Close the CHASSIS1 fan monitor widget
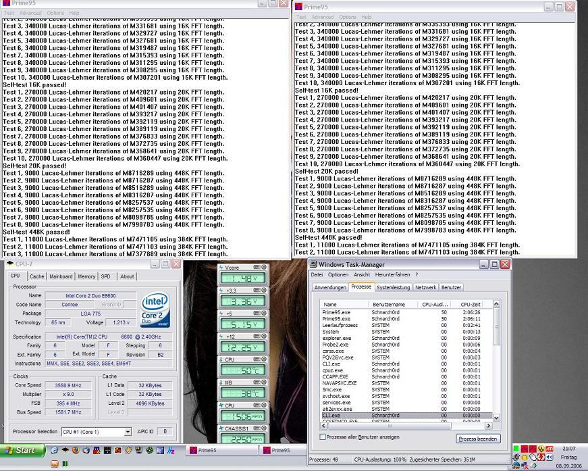 click(x=264, y=428)
